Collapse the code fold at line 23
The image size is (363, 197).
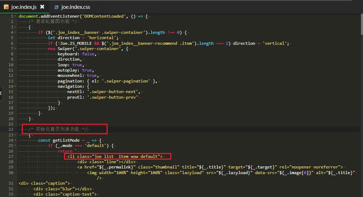click(15, 135)
